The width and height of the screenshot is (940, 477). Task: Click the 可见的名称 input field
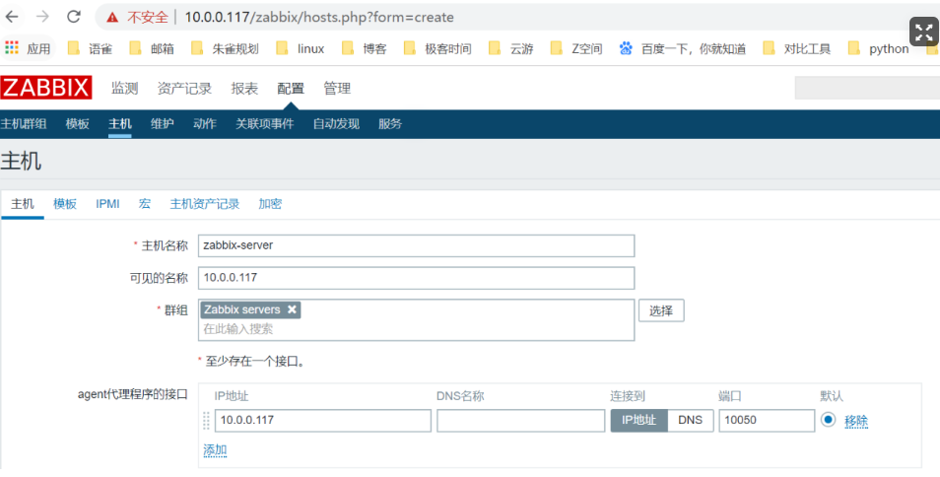coord(416,278)
